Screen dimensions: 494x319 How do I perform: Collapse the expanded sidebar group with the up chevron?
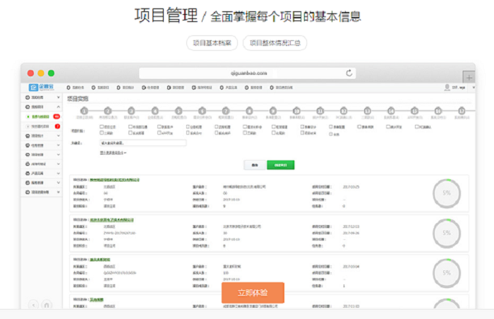point(59,107)
